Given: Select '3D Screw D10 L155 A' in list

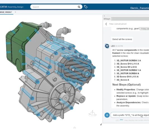Looking at the screenshot, I should coord(128,77).
